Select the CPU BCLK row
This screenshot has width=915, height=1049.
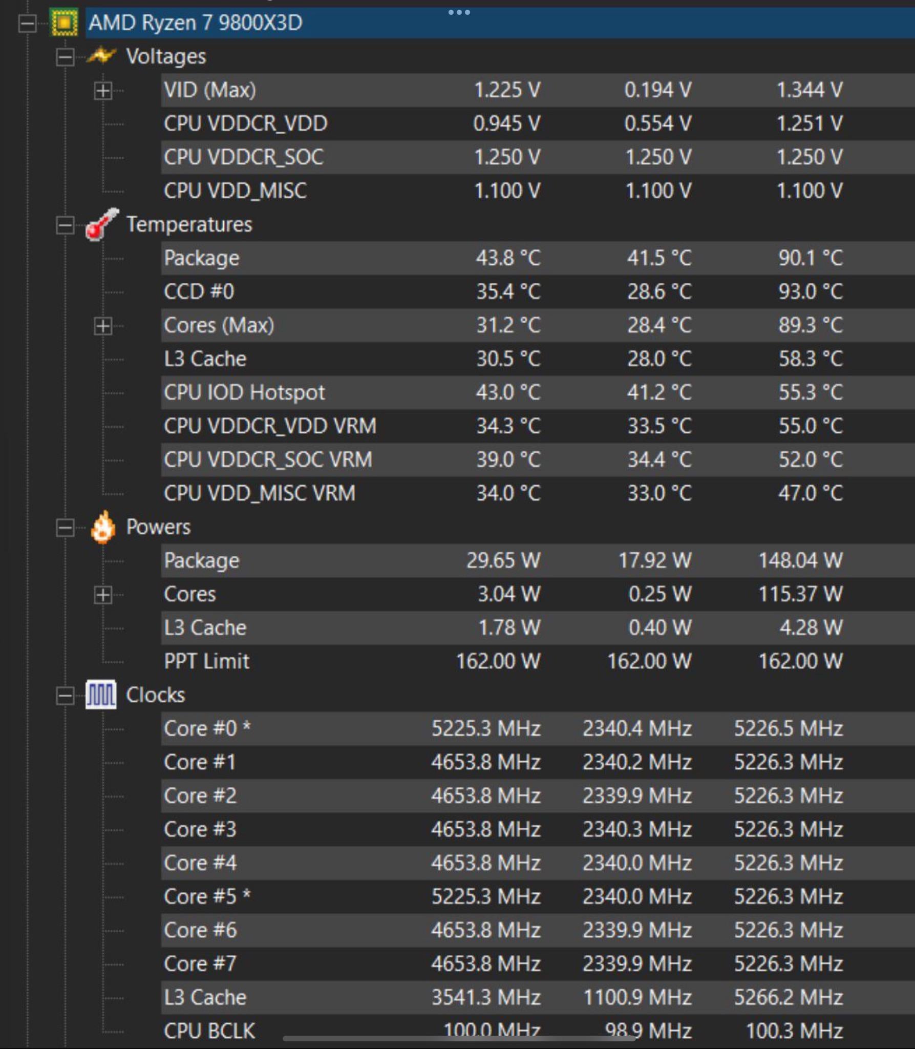(538, 1031)
